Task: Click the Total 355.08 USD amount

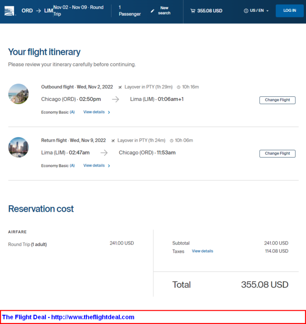Action: 264,285
